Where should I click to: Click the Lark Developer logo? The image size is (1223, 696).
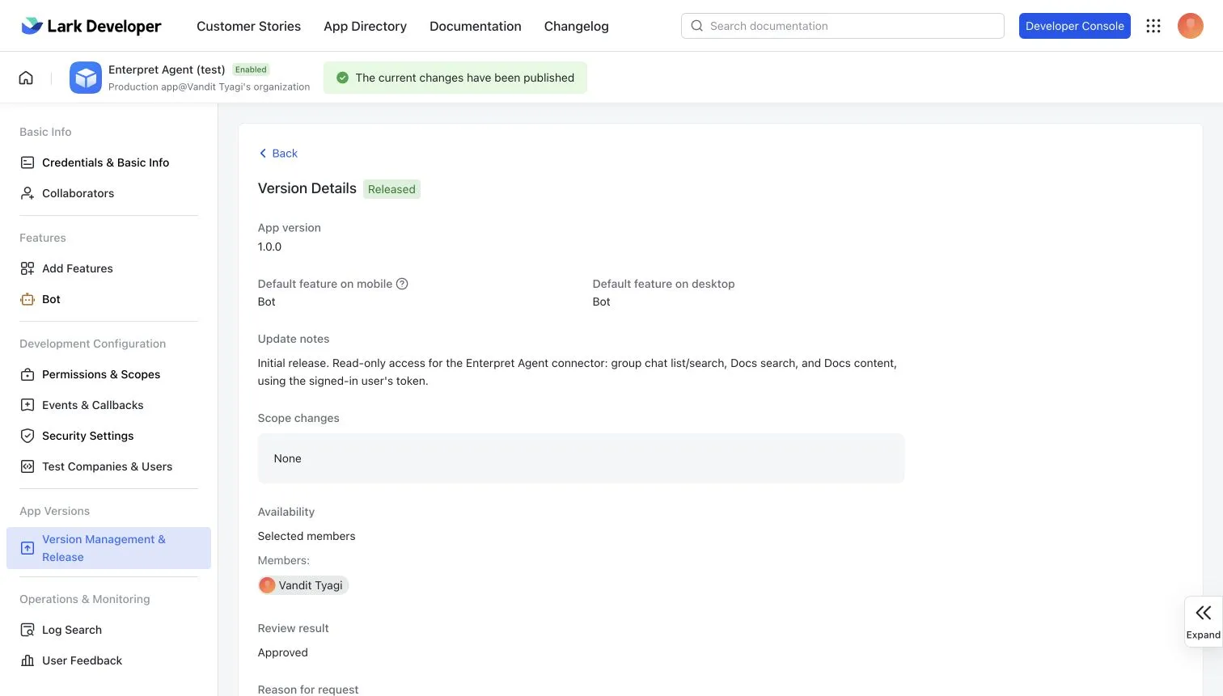[x=91, y=26]
